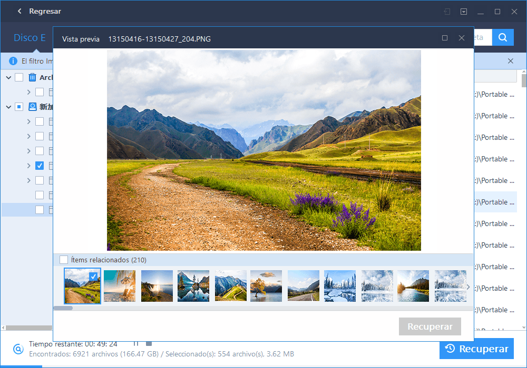527x368 pixels.
Task: Check the Ítems relacionados checkbox
Action: click(x=64, y=259)
